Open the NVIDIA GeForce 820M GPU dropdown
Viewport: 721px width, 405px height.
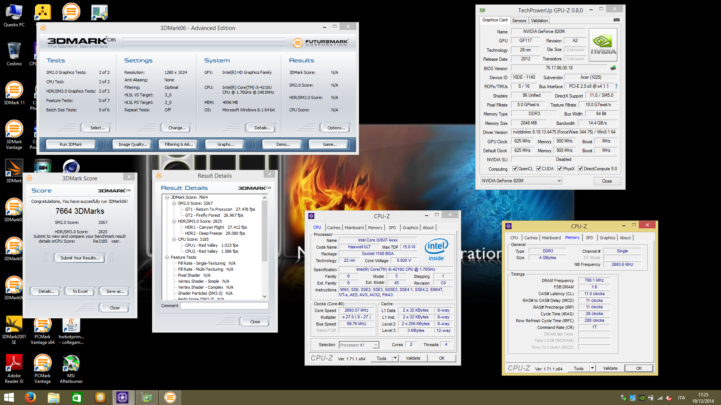(521, 181)
